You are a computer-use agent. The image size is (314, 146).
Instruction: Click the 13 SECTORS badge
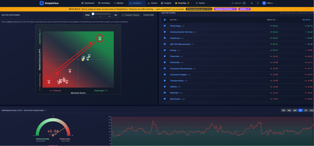tap(148, 15)
